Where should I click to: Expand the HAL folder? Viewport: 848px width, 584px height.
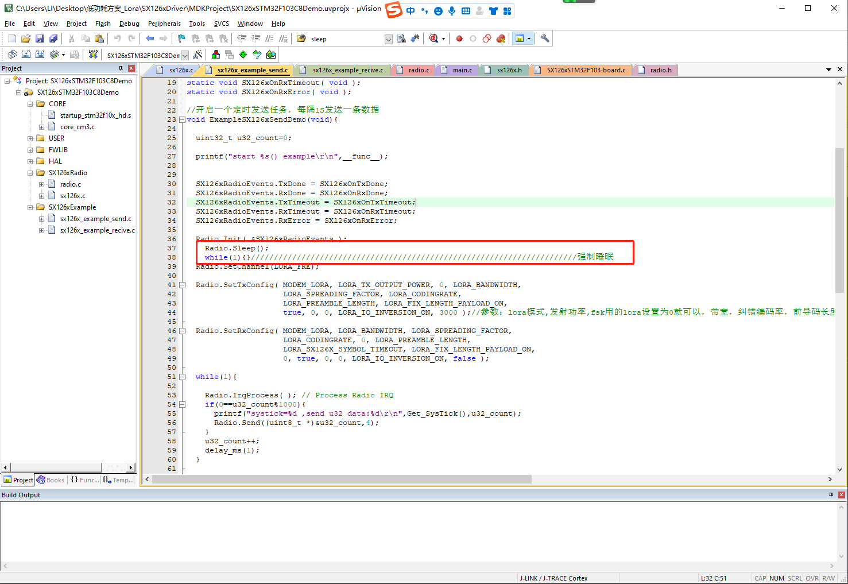point(30,161)
